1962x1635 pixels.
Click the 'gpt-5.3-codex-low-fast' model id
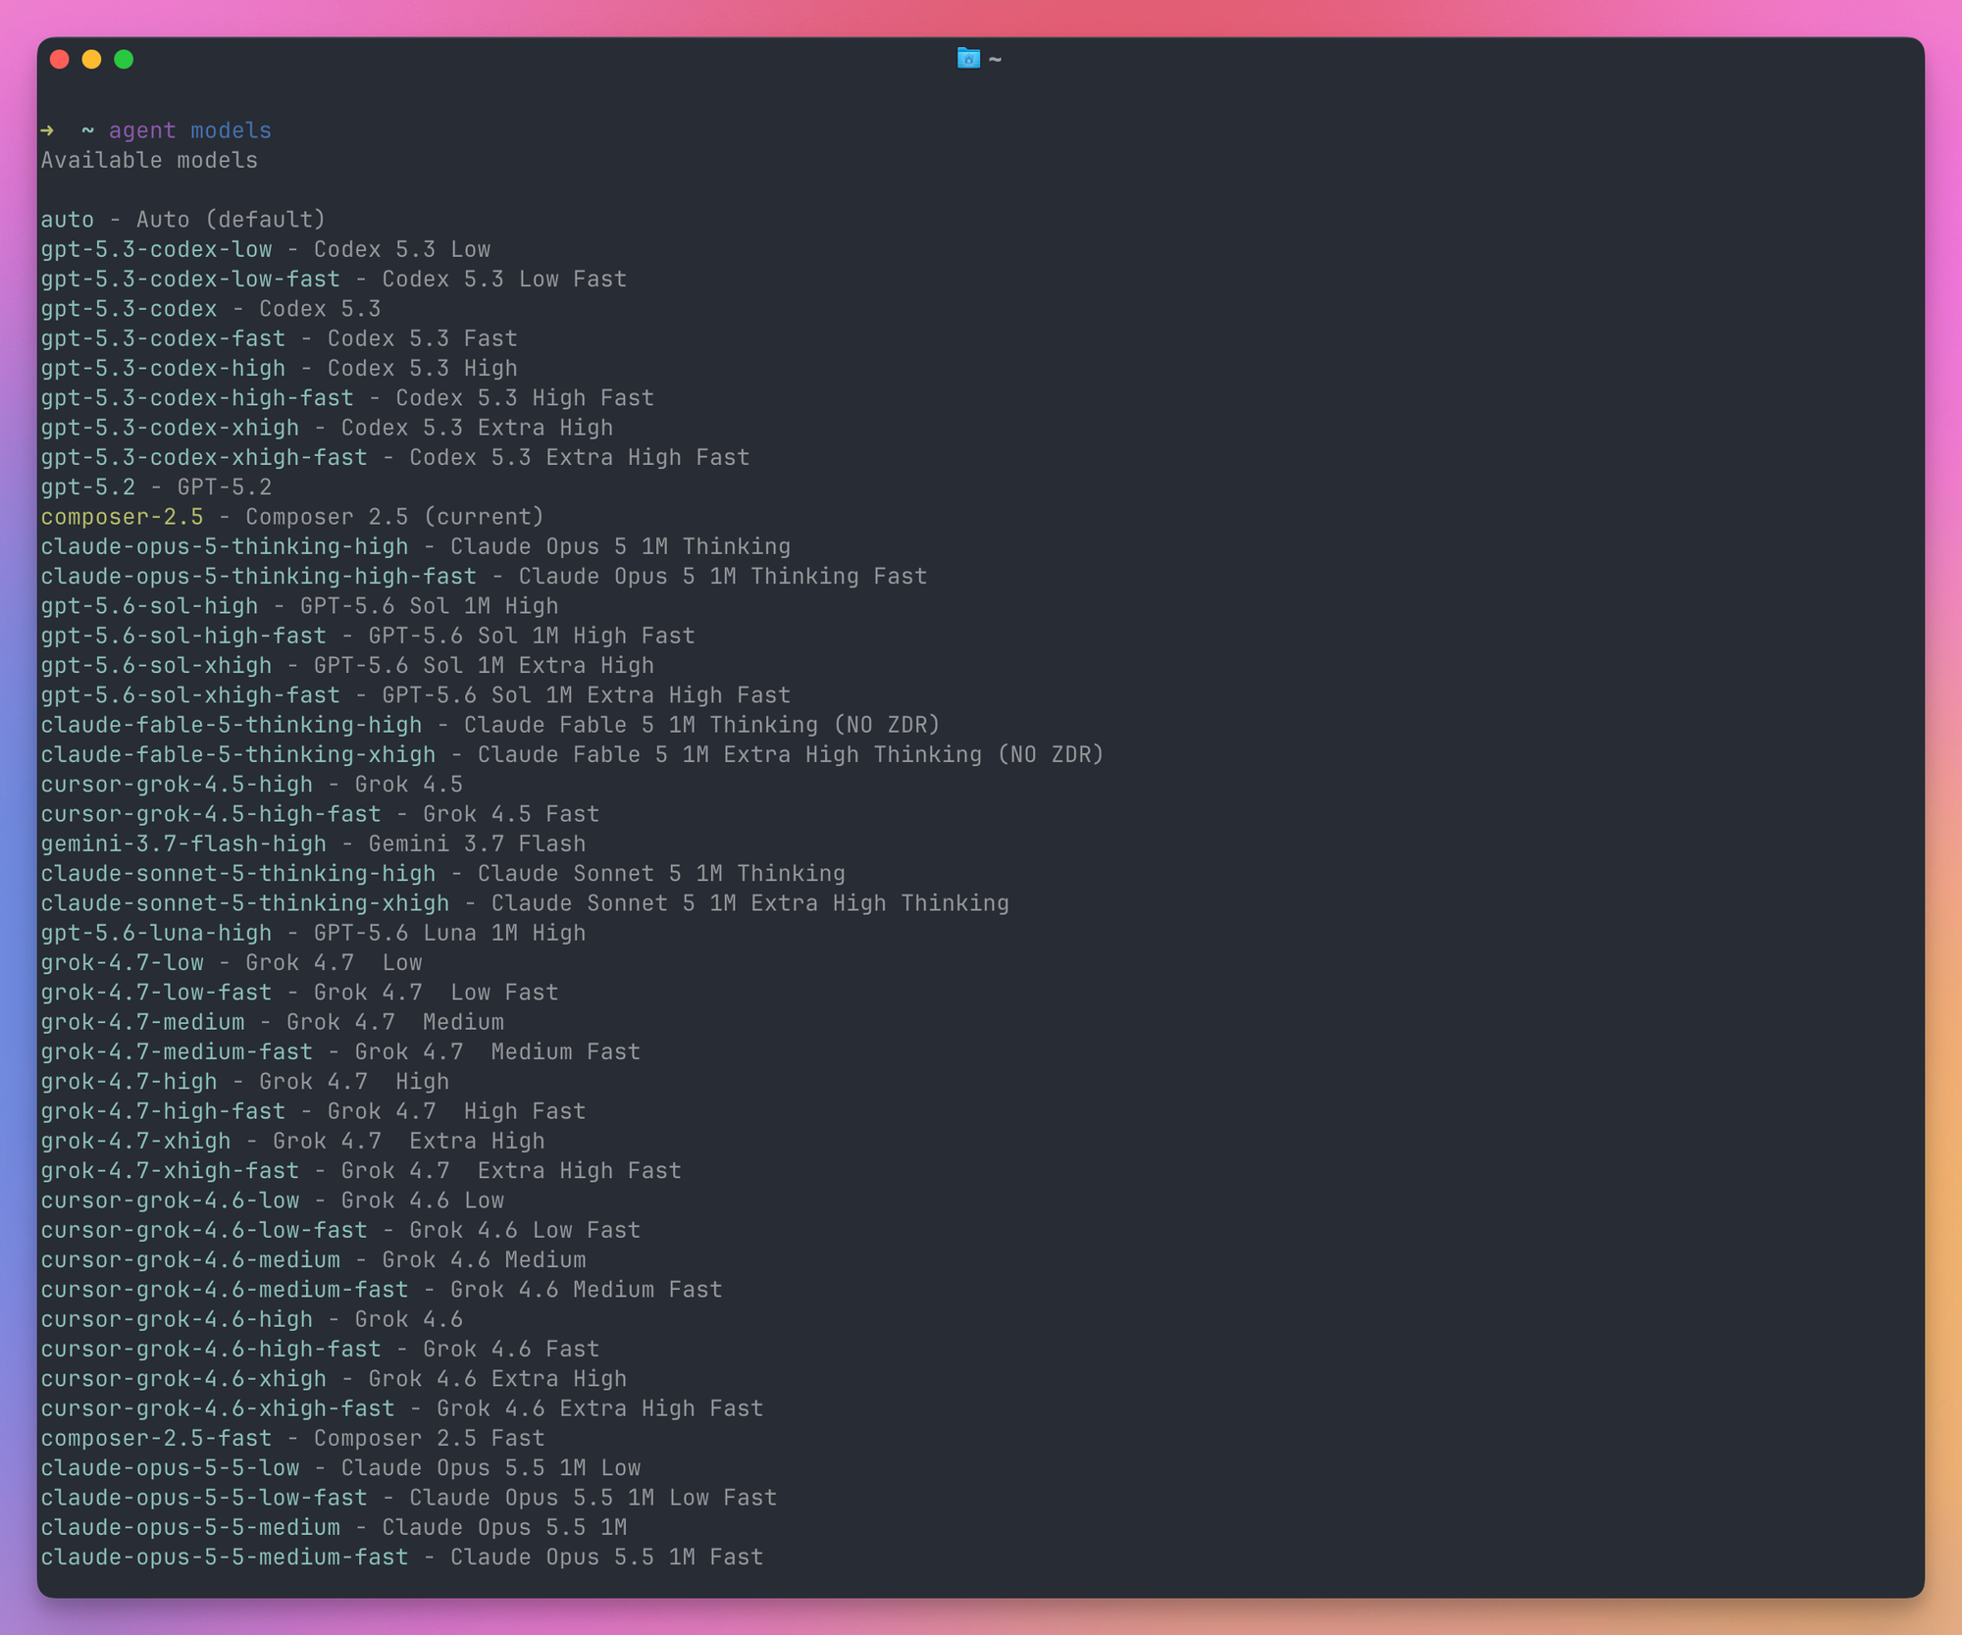[190, 279]
